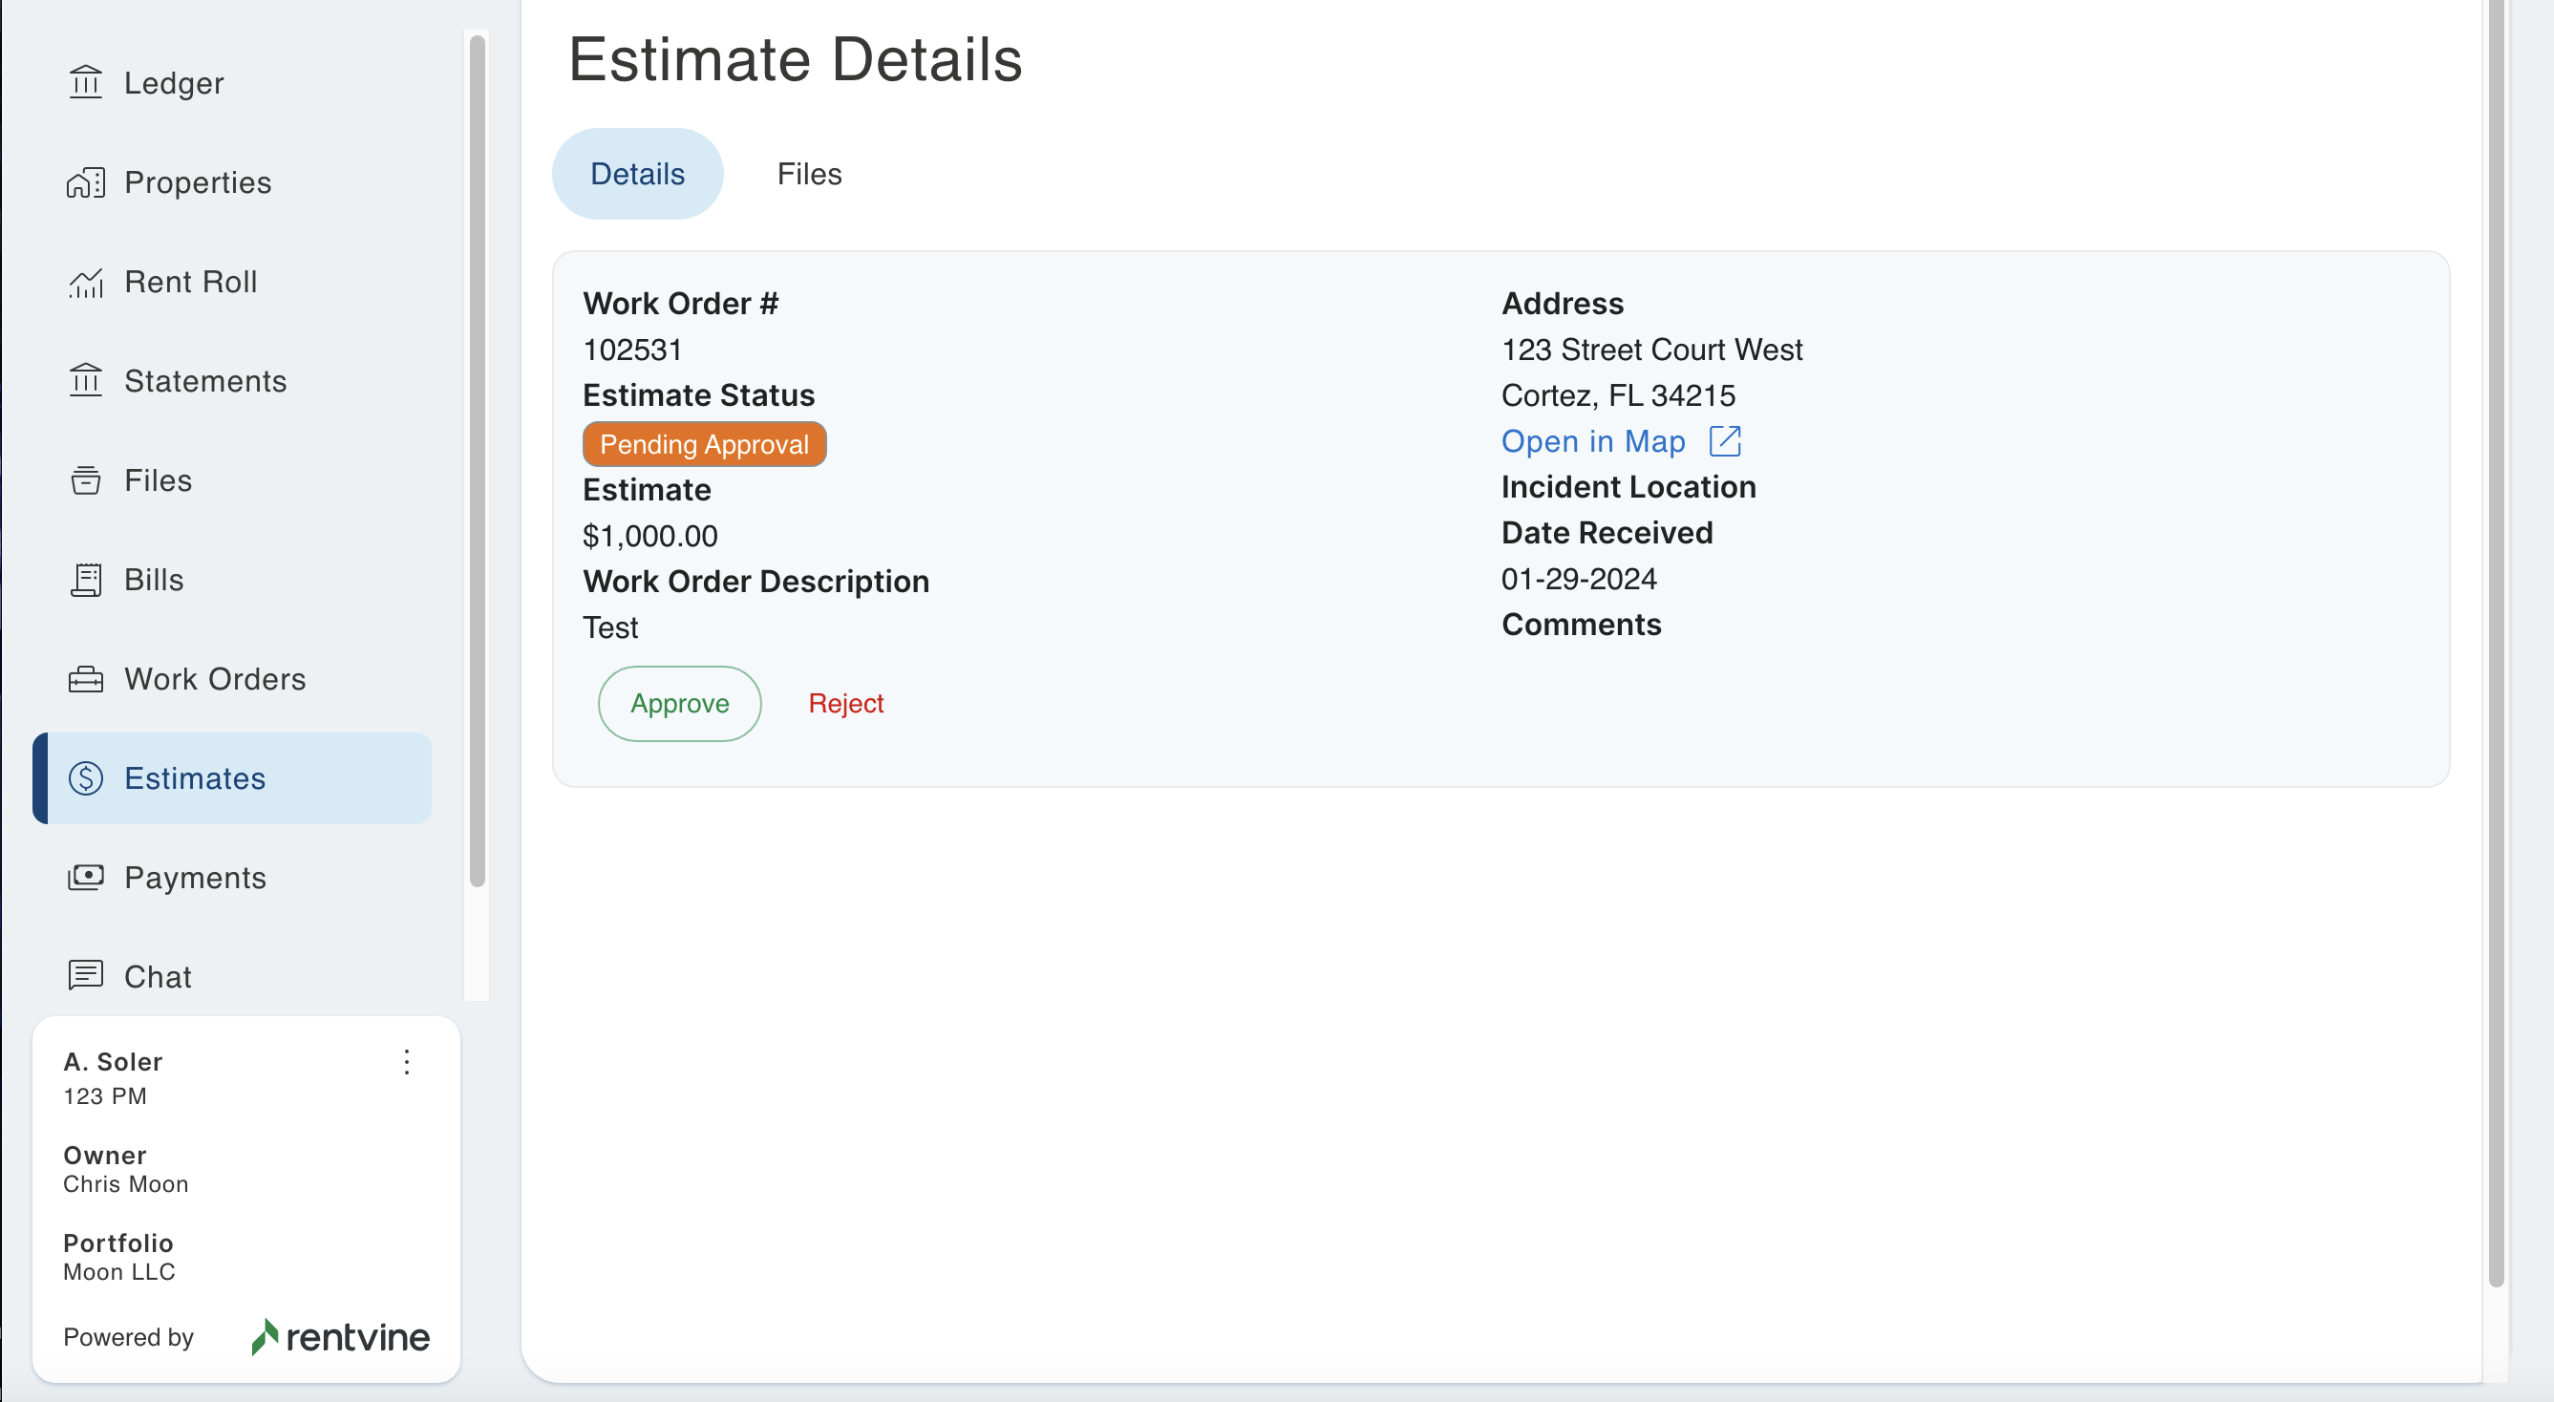Follow the Open in Map link
Screen dimensions: 2554x1402
pos(1592,441)
